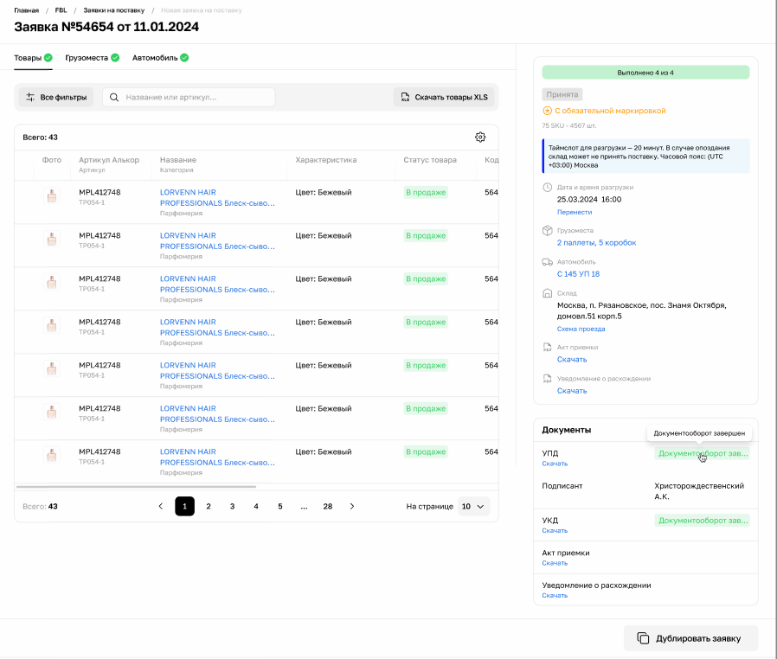Click the Выполнено 4 из 4 progress bar
This screenshot has height=659, width=777.
click(645, 73)
